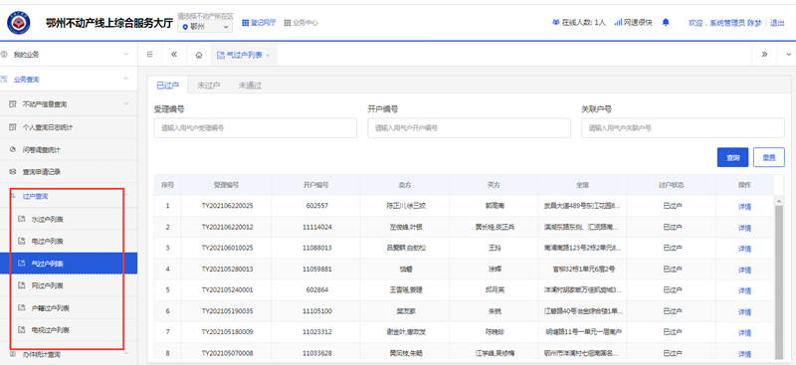796x365 pixels.
Task: Open 详情 for row TY202106220025
Action: coord(744,207)
